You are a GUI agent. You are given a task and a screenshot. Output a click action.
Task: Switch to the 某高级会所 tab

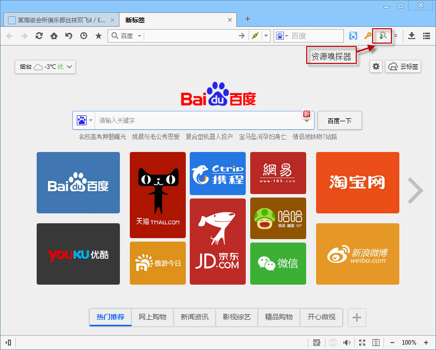[61, 20]
